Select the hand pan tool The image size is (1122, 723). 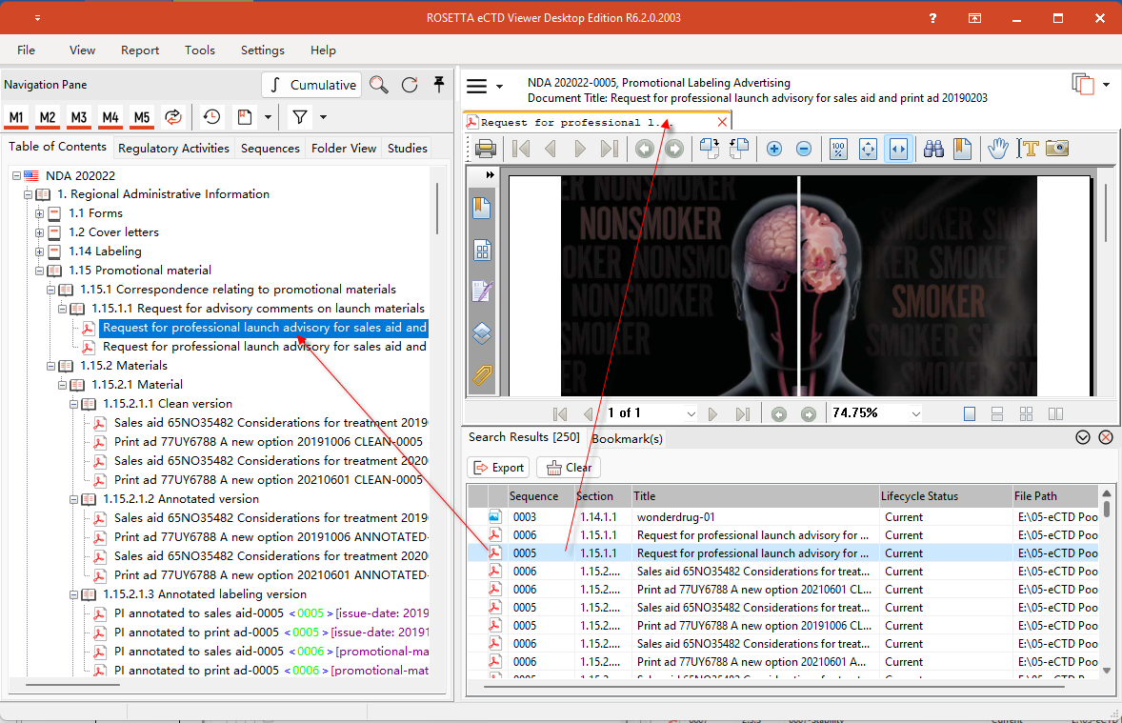coord(998,149)
